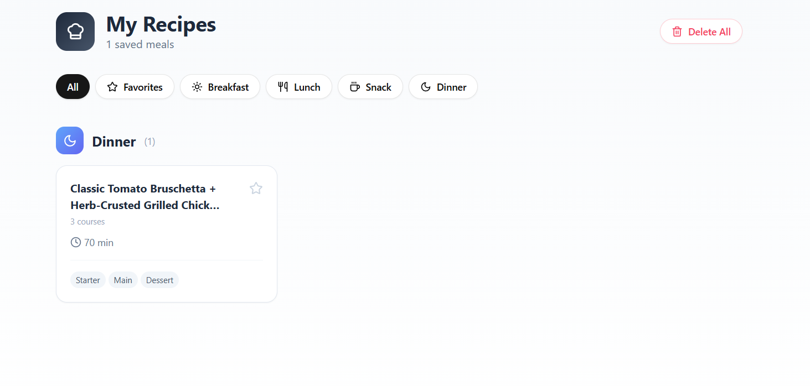This screenshot has width=810, height=386.
Task: Click the "1 saved meals" subtitle
Action: [x=140, y=45]
